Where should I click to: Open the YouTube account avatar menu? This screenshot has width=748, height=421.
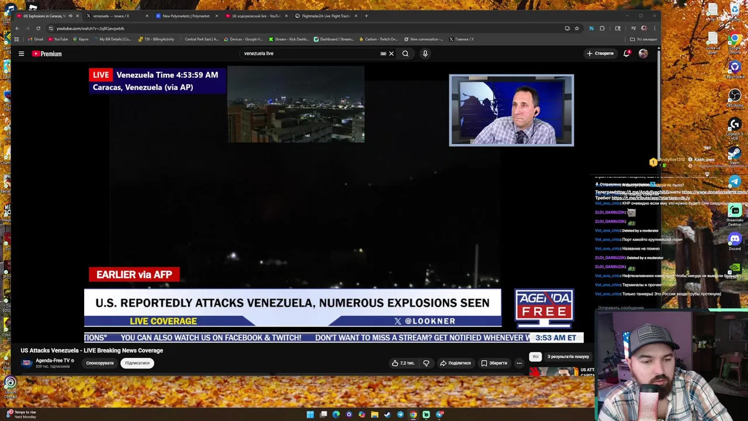tap(643, 54)
